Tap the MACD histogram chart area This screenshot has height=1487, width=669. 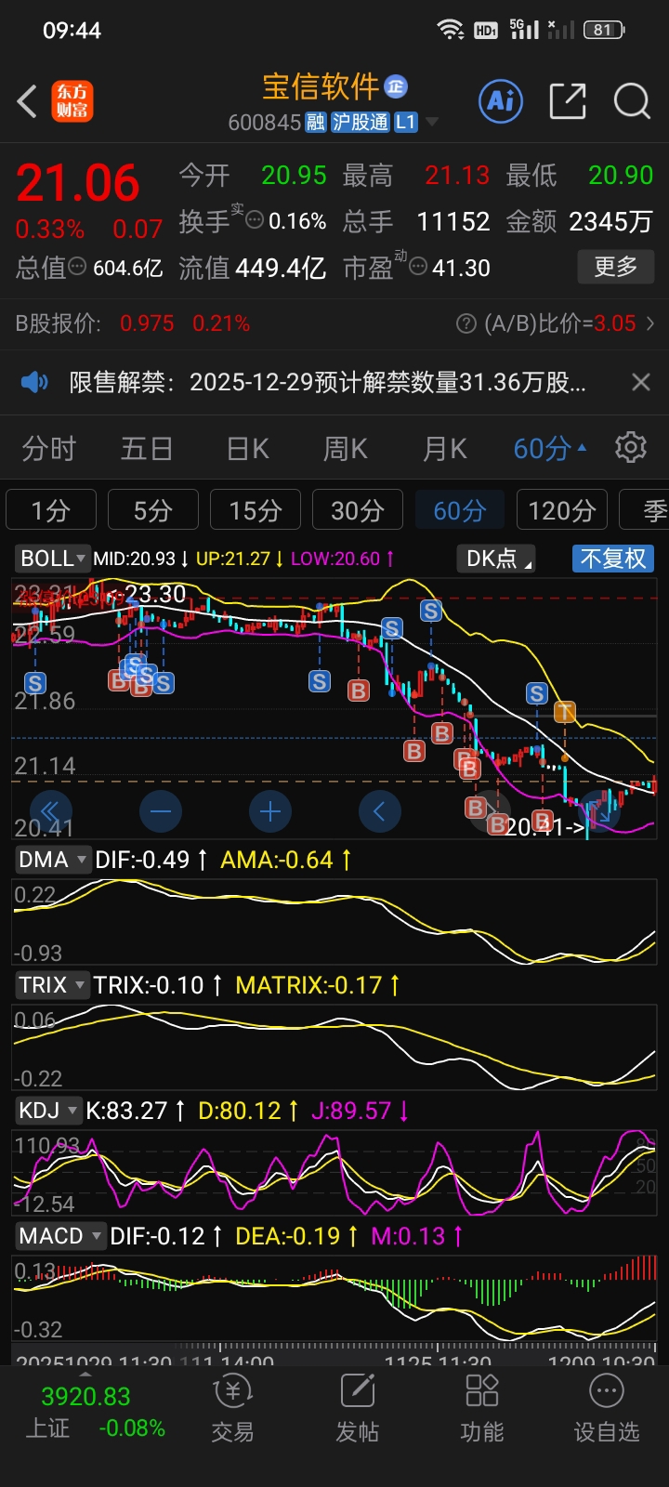point(334,1297)
